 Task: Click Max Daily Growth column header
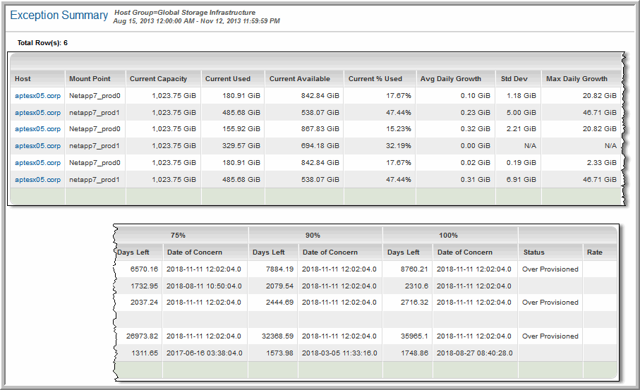point(576,78)
